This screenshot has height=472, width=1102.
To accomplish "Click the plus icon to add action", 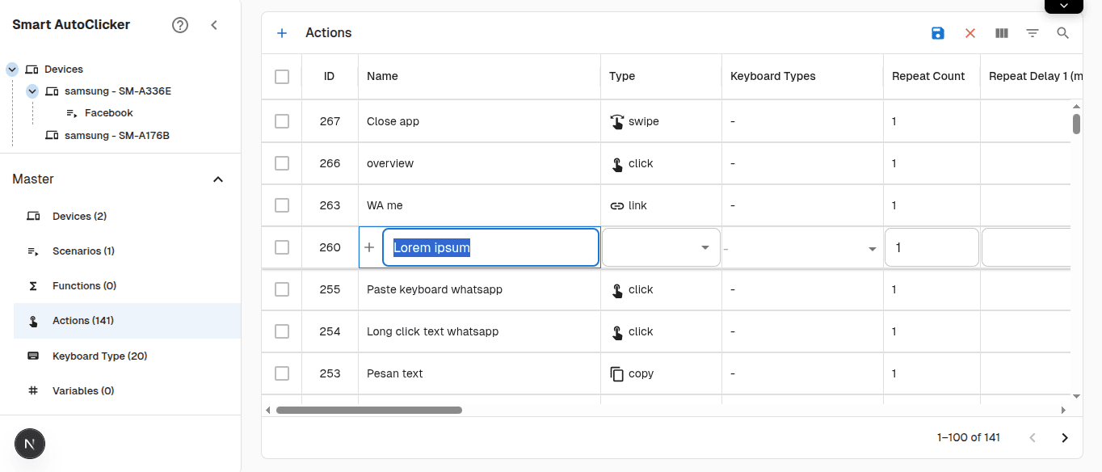I will point(282,33).
